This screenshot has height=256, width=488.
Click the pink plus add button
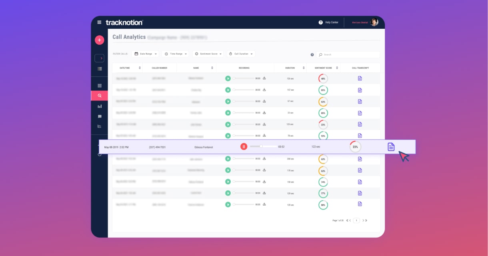[x=99, y=40]
